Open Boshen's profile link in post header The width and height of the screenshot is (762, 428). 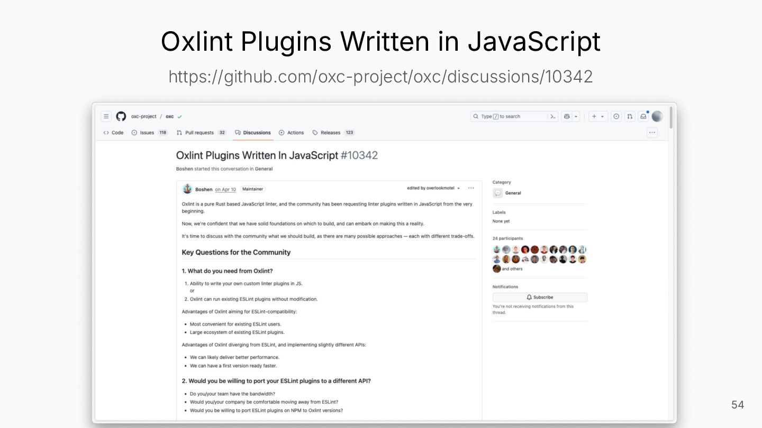point(204,189)
